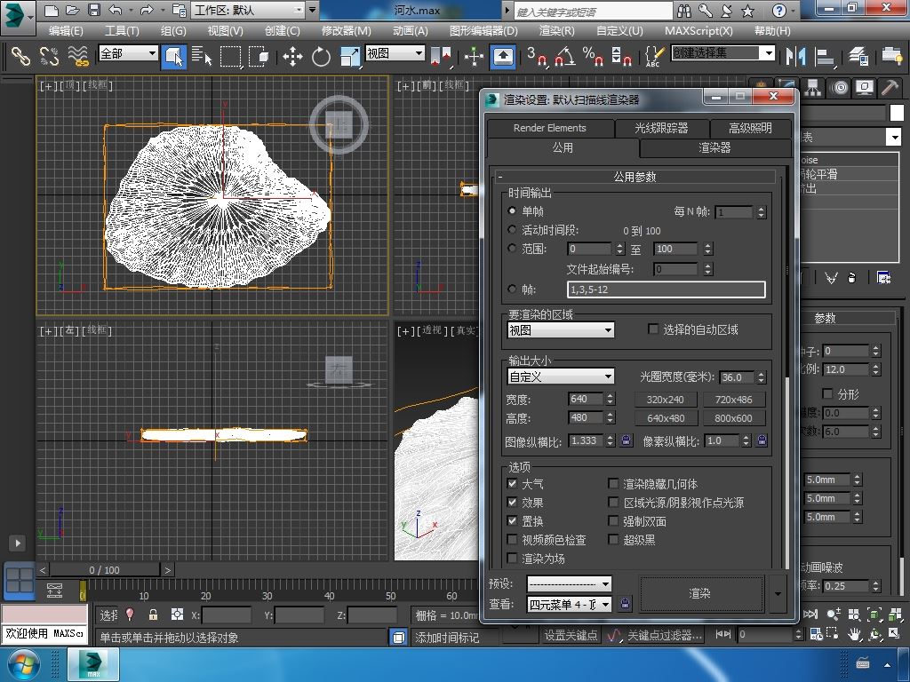Screen dimensions: 910x682
Task: Select the 范围 range radio button
Action: click(x=512, y=249)
